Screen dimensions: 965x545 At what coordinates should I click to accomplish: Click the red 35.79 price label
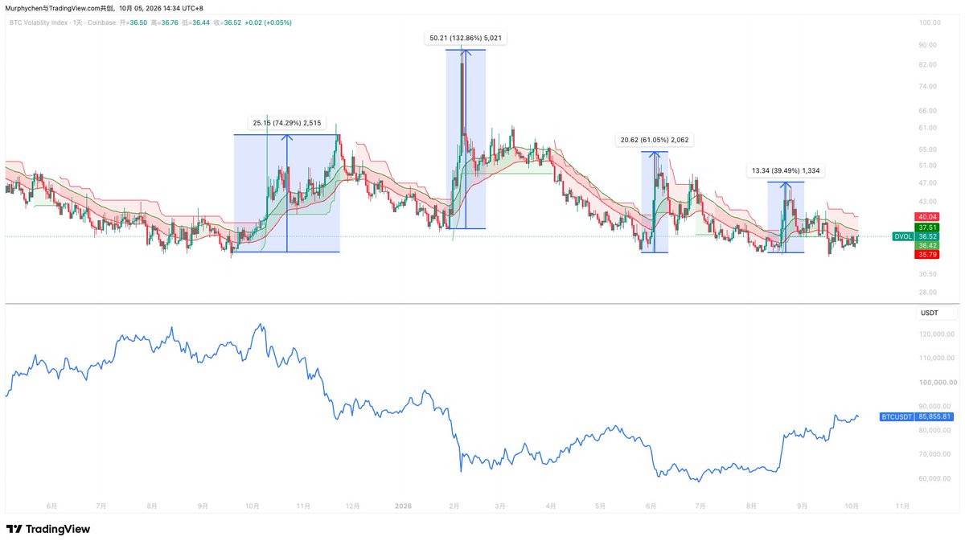tap(927, 255)
